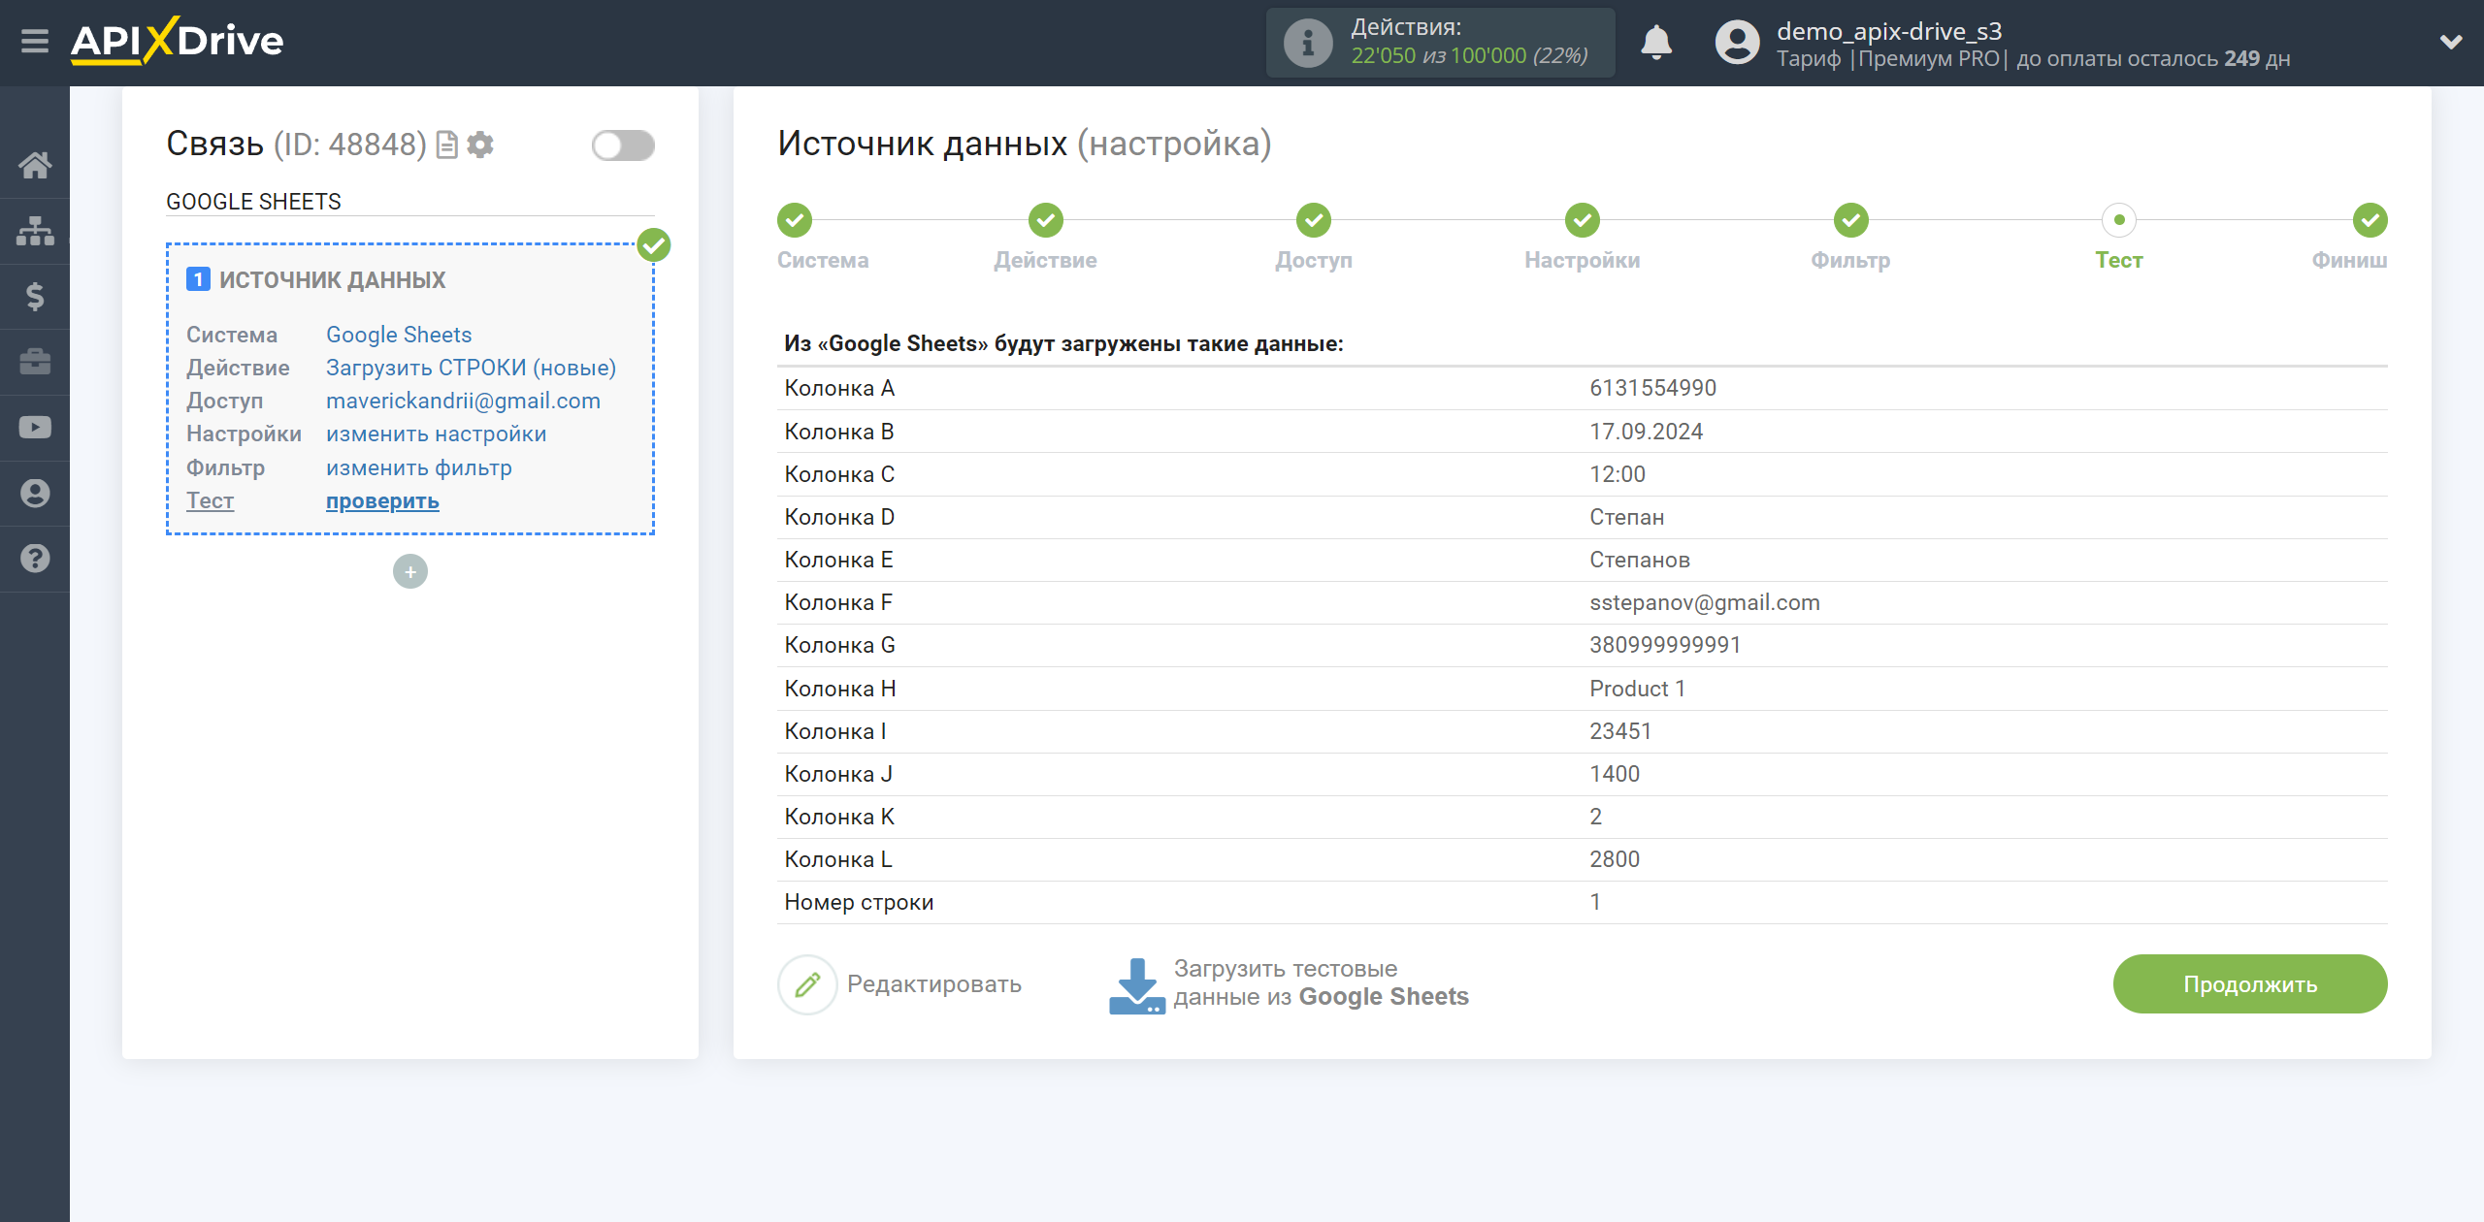Click the account avatar icon

[1737, 43]
